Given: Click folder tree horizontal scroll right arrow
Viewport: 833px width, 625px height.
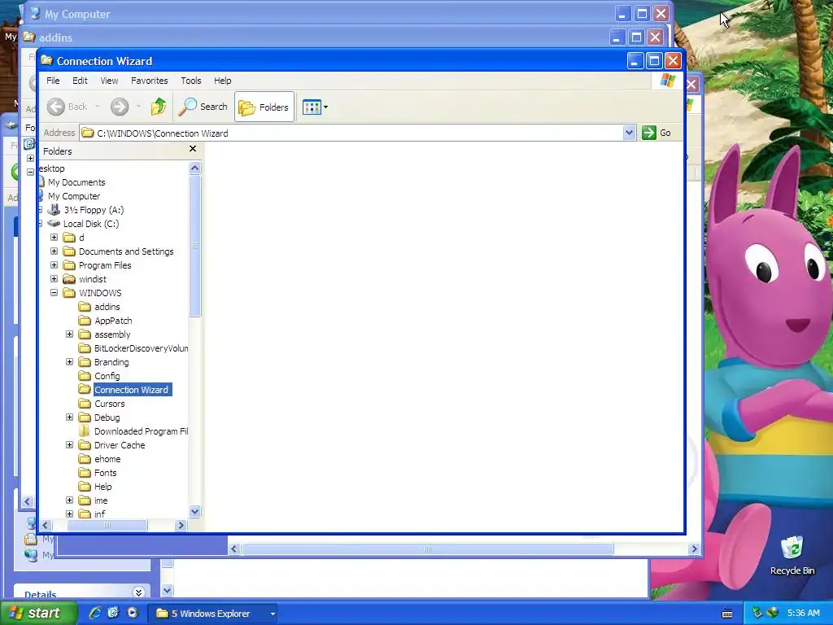Looking at the screenshot, I should pyautogui.click(x=181, y=525).
